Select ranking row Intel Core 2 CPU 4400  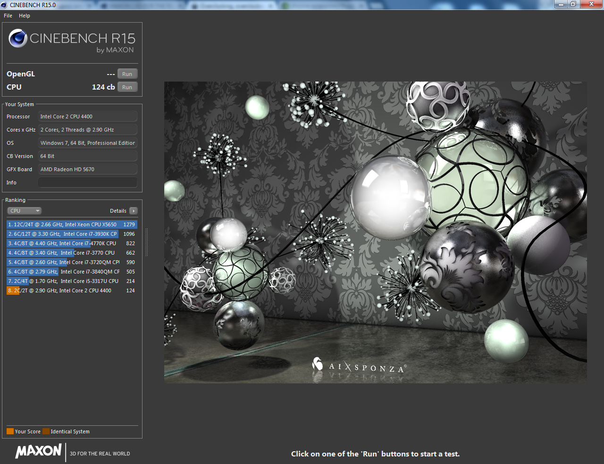click(x=72, y=290)
